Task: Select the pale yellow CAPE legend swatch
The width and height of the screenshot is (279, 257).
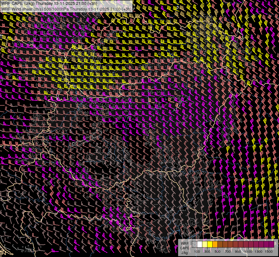Action: tap(205, 244)
